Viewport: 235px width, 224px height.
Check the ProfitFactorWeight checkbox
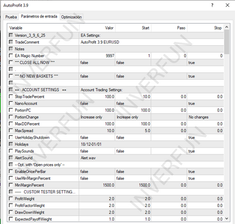[x=11, y=205]
